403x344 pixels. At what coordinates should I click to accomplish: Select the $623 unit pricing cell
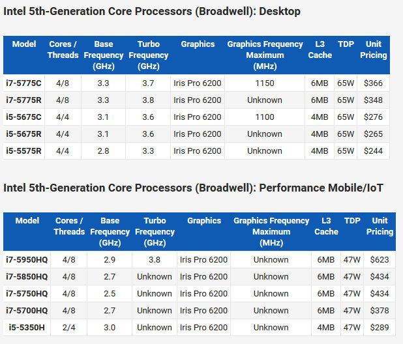click(x=379, y=259)
